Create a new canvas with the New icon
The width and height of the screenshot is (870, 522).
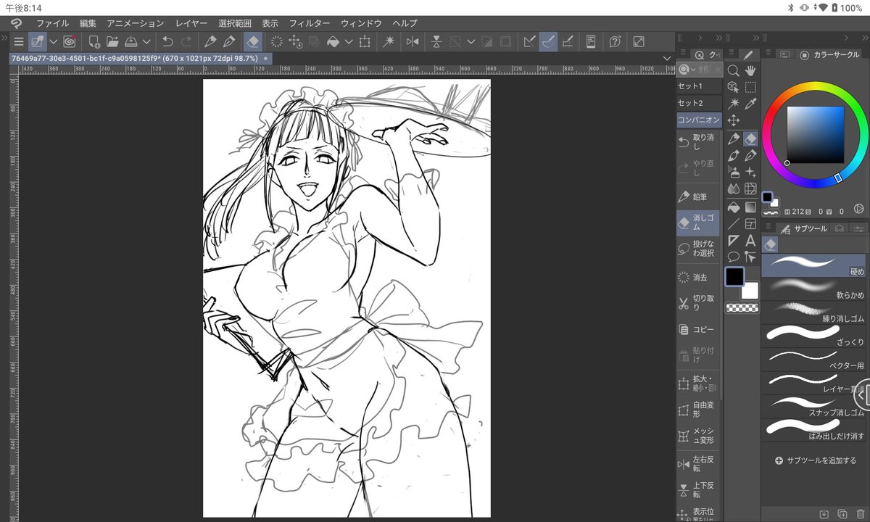coord(94,41)
